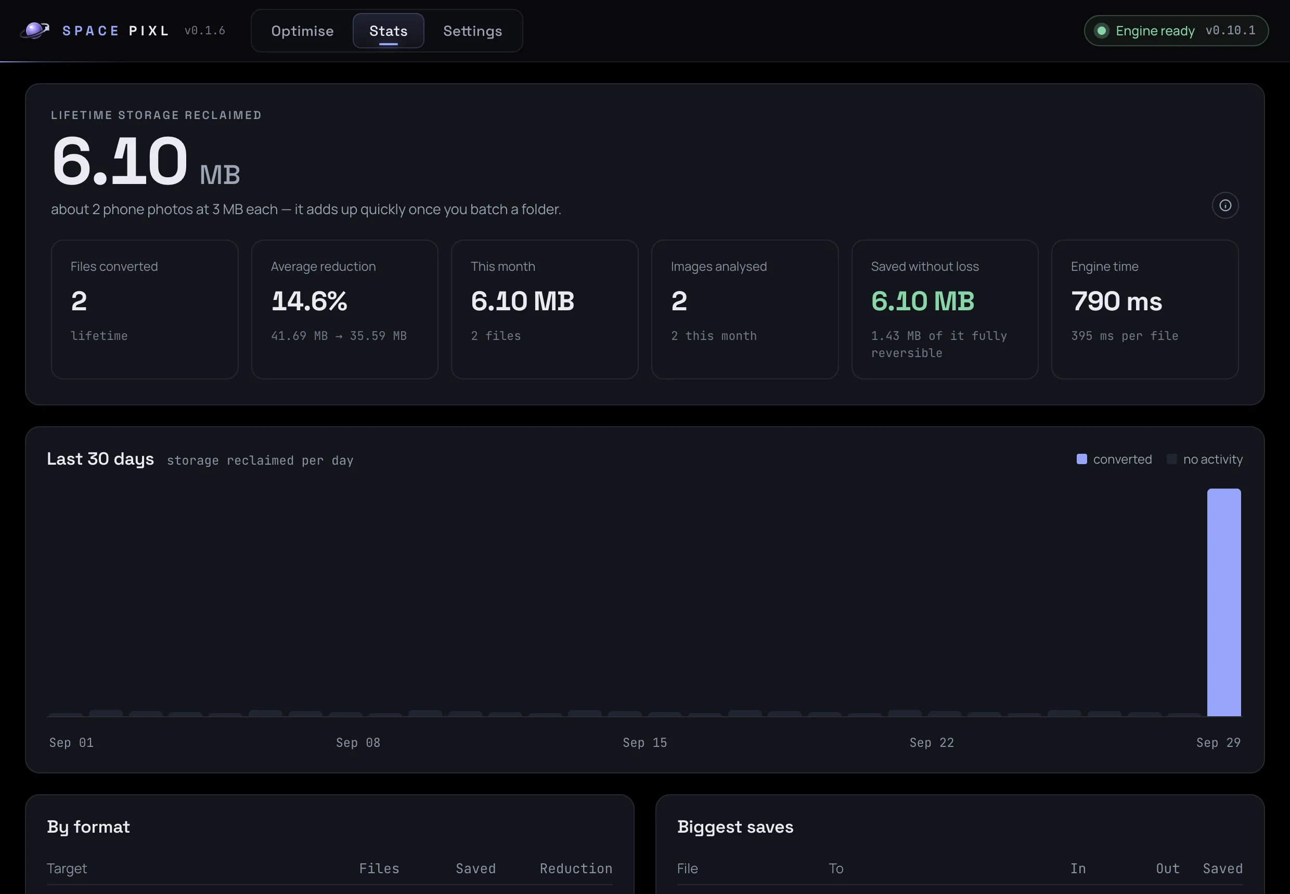The image size is (1290, 894).
Task: Click the Sep 08 axis label
Action: tap(358, 743)
